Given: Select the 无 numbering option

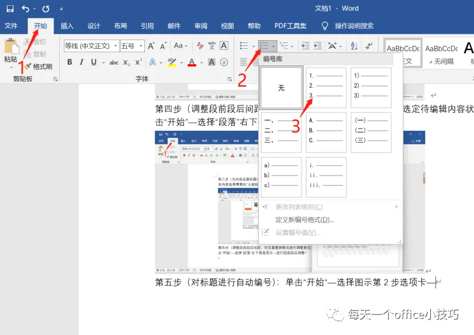Looking at the screenshot, I should pos(281,88).
